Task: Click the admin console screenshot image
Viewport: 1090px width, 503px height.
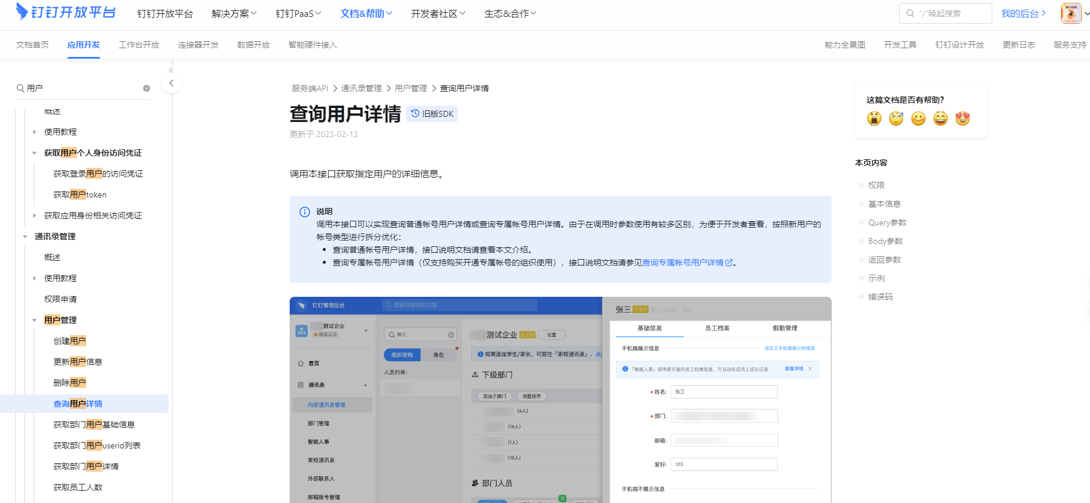Action: [560, 400]
